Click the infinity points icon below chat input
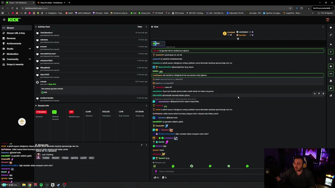335x188 pixels. [156, 178]
